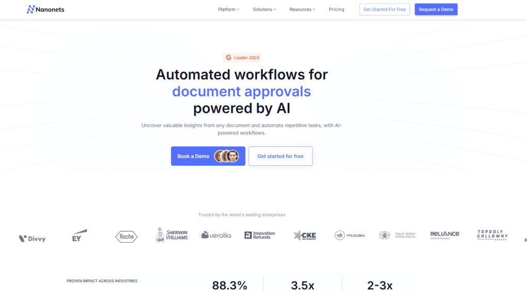Click the 3.5x statistic
Screen dimensions: 527x291
pos(302,285)
